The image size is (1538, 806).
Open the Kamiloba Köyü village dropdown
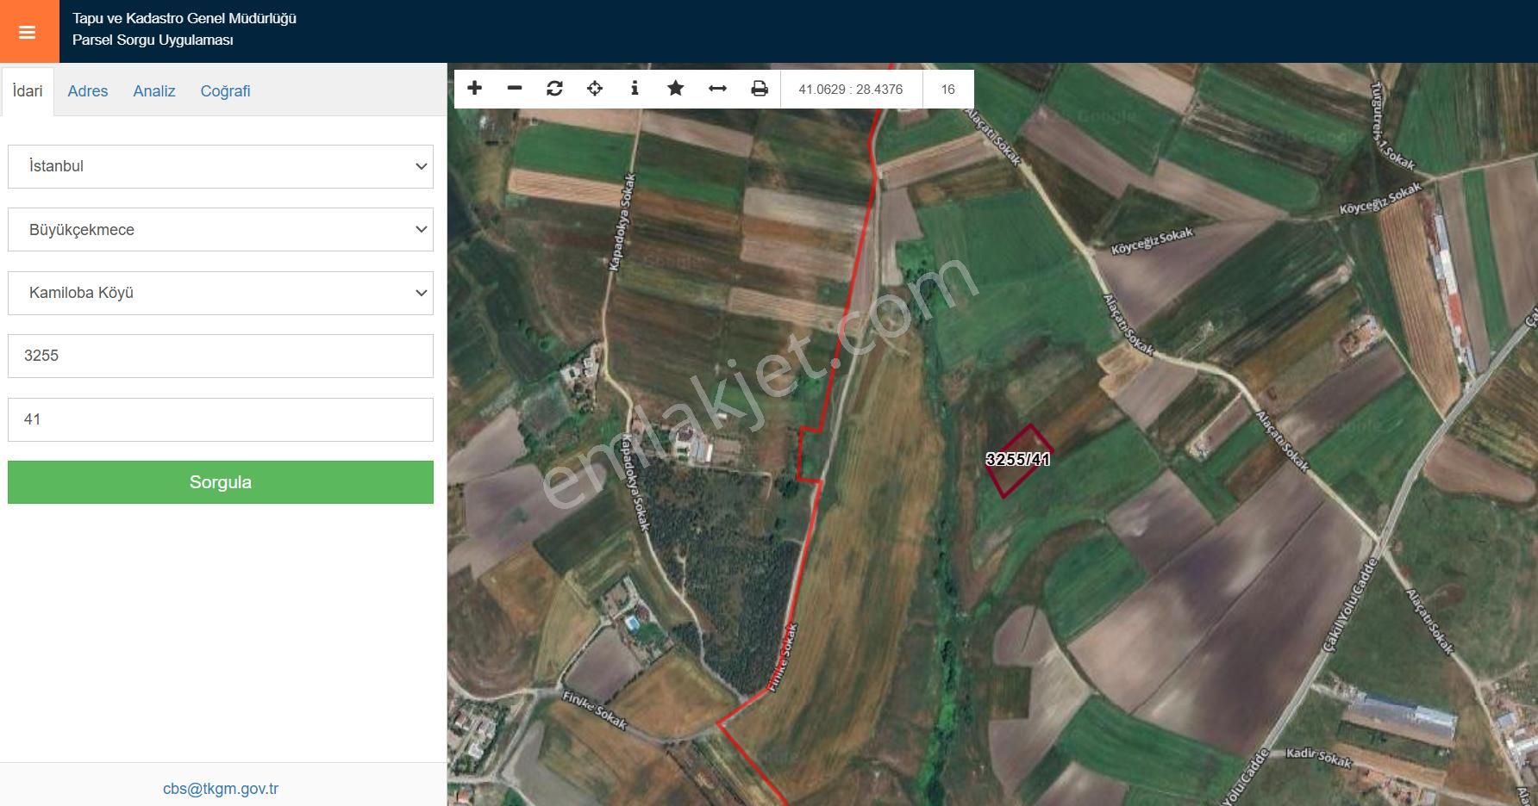point(220,293)
